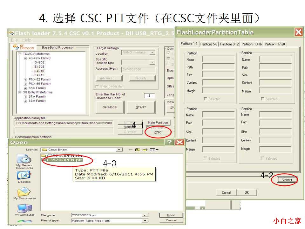This screenshot has width=305, height=229.
Task: Toggle the Skip loader.dwl checkbox
Action: (x=97, y=86)
